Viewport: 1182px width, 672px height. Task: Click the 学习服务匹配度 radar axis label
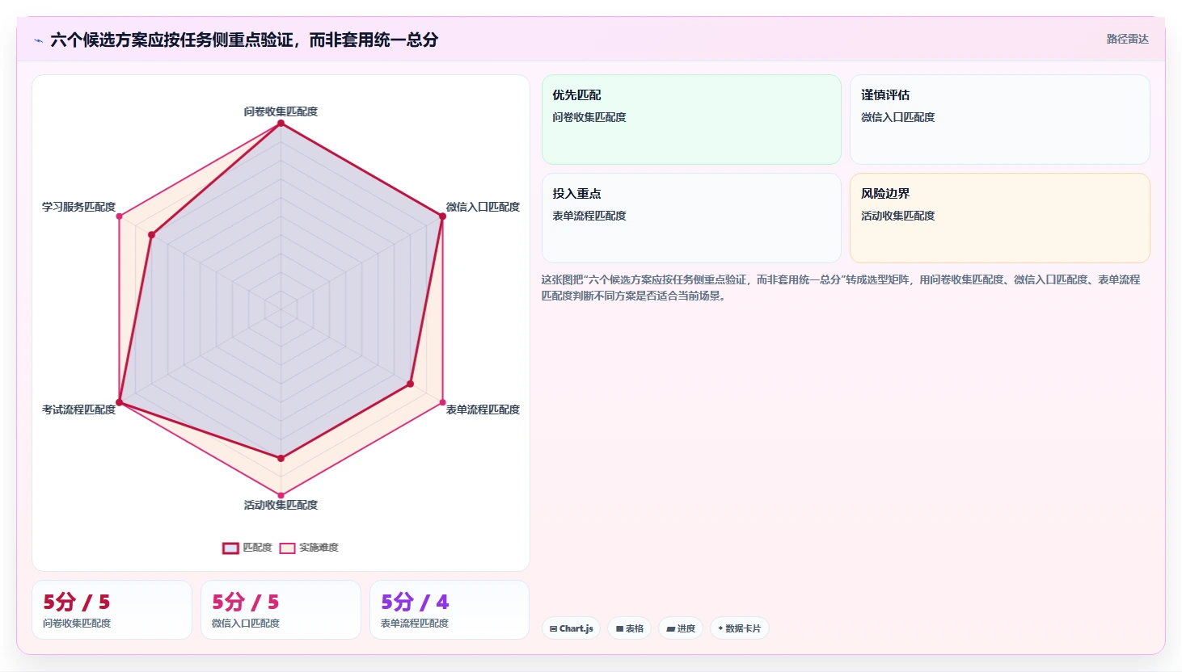(78, 207)
